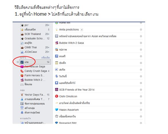168x134 pixels.
Task: Click the Bubble Witch 2 Saga list icon
Action: pos(57,43)
